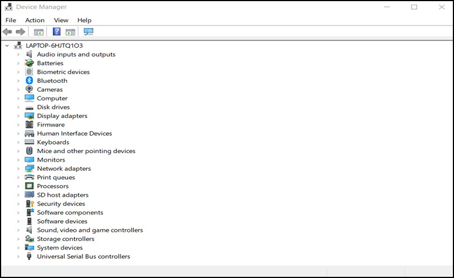Click the Network adapters icon
This screenshot has height=278, width=454.
[30, 169]
